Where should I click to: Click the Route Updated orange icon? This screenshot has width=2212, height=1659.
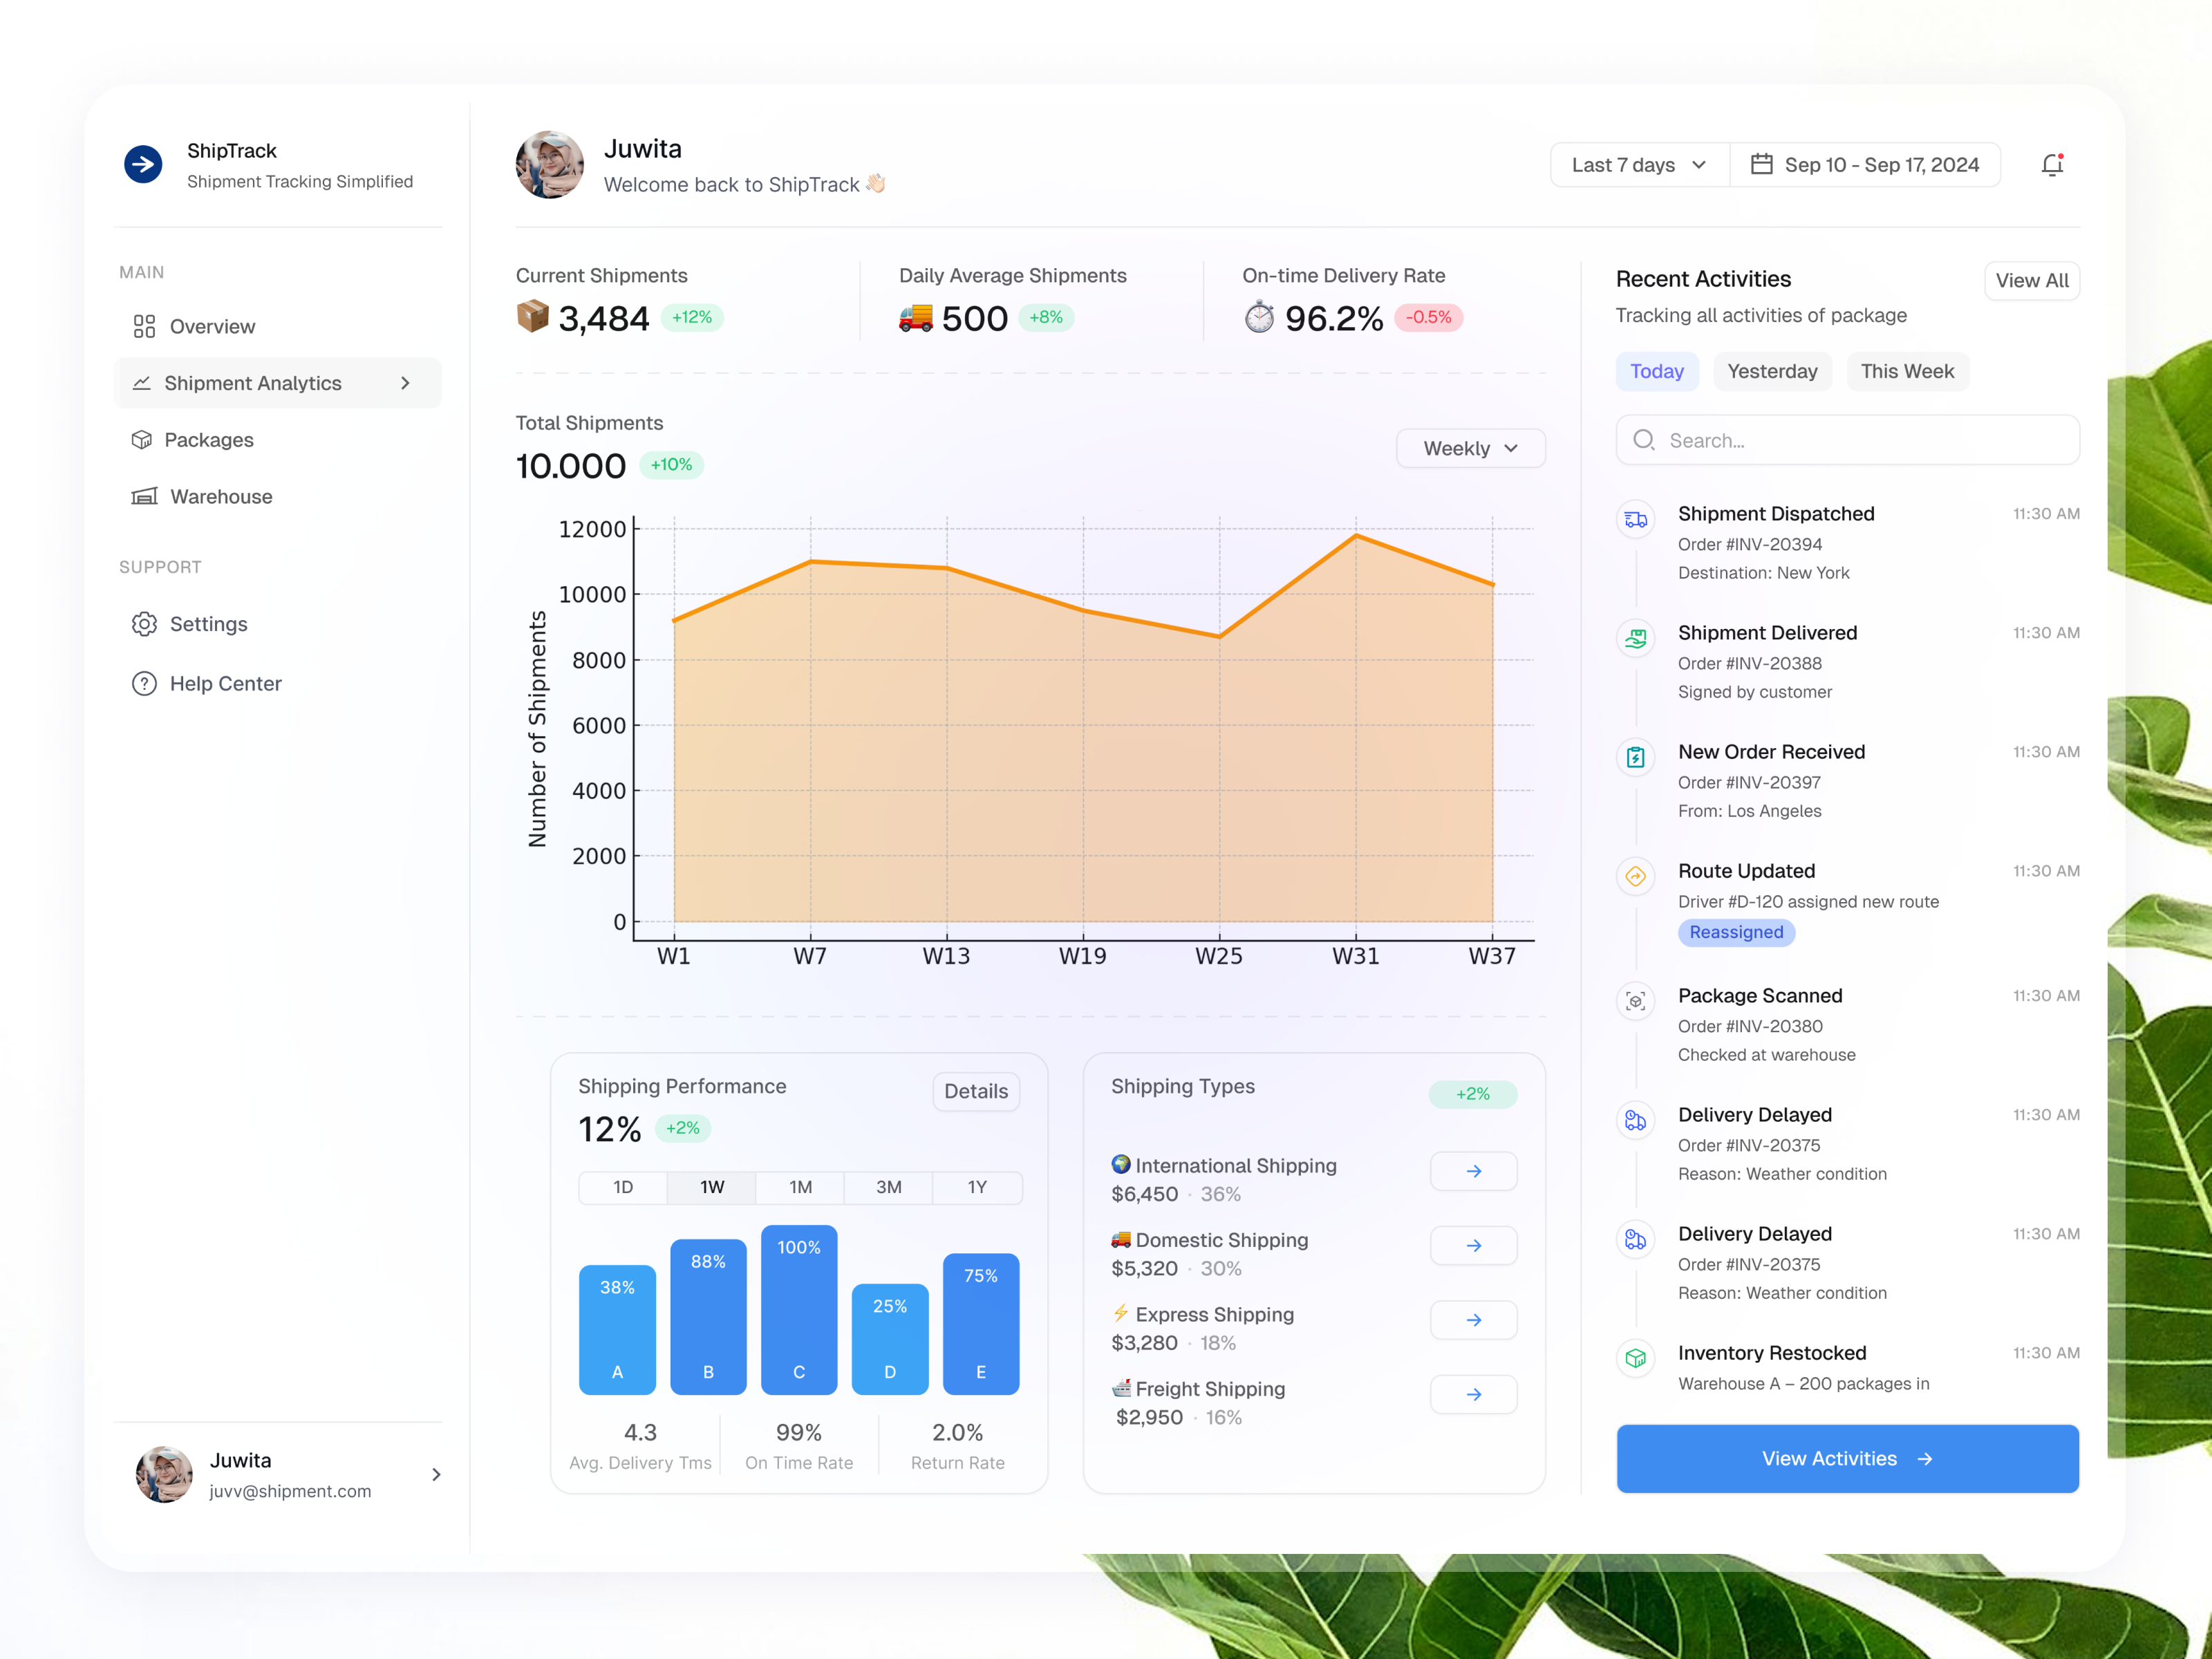click(x=1635, y=876)
